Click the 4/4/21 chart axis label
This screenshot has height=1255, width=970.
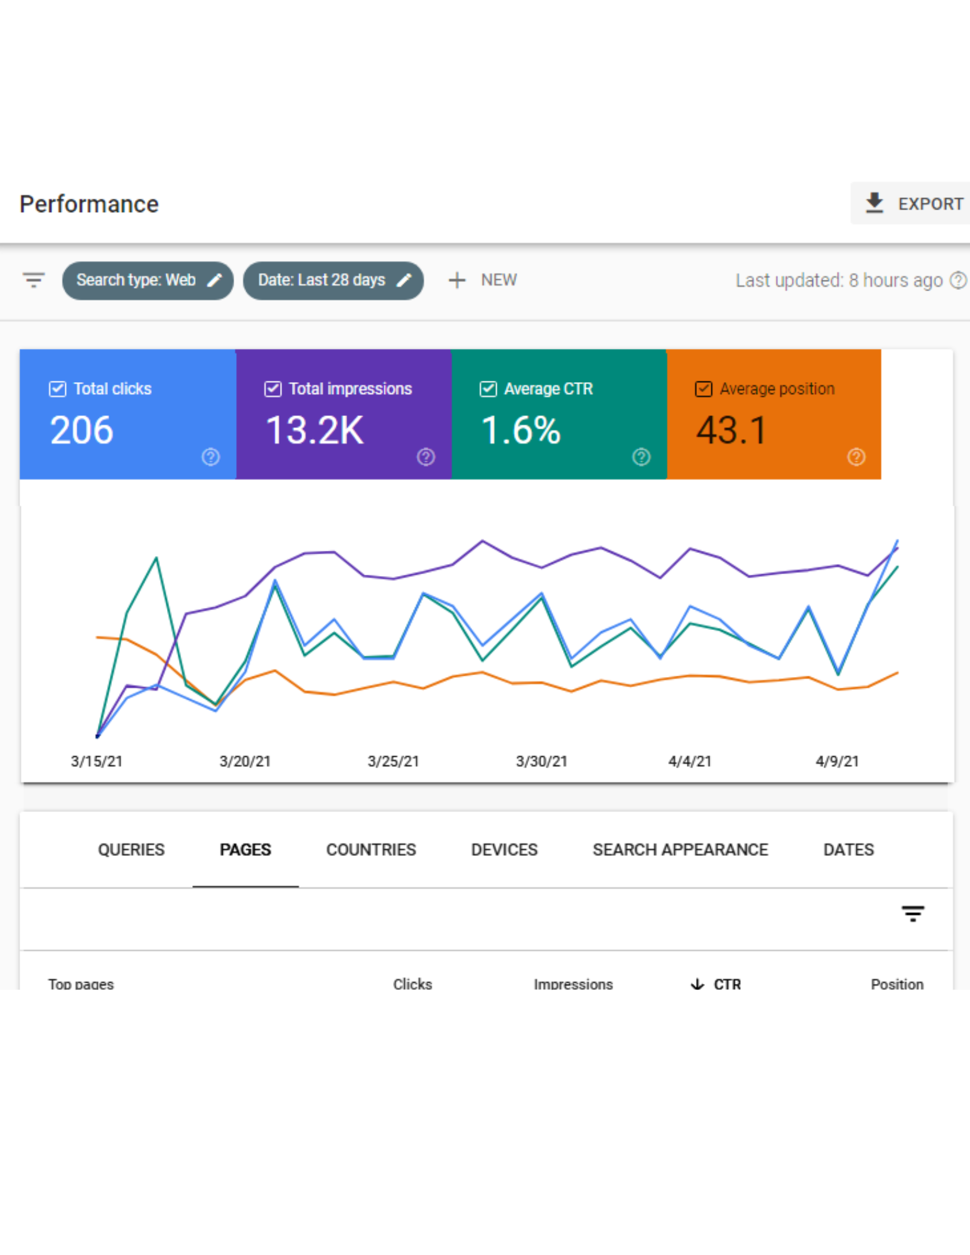click(x=689, y=761)
